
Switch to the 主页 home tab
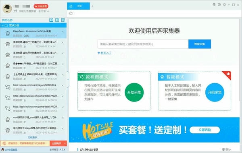tap(78, 6)
